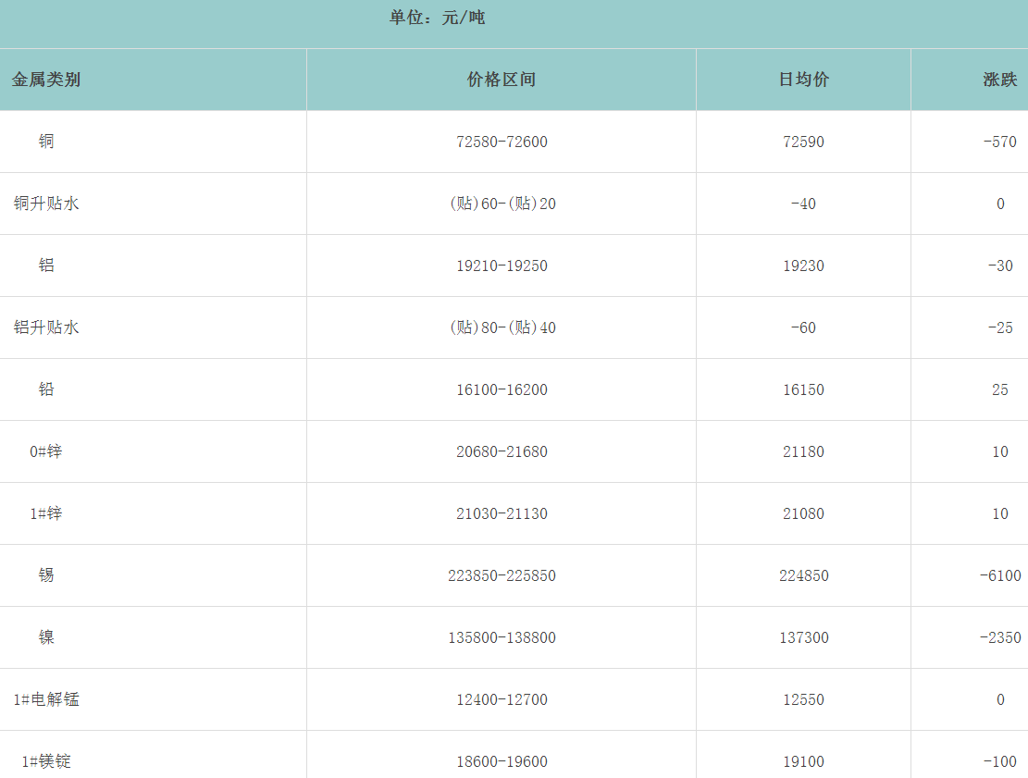
Task: Click the 1#镁锭 row label
Action: tap(46, 761)
